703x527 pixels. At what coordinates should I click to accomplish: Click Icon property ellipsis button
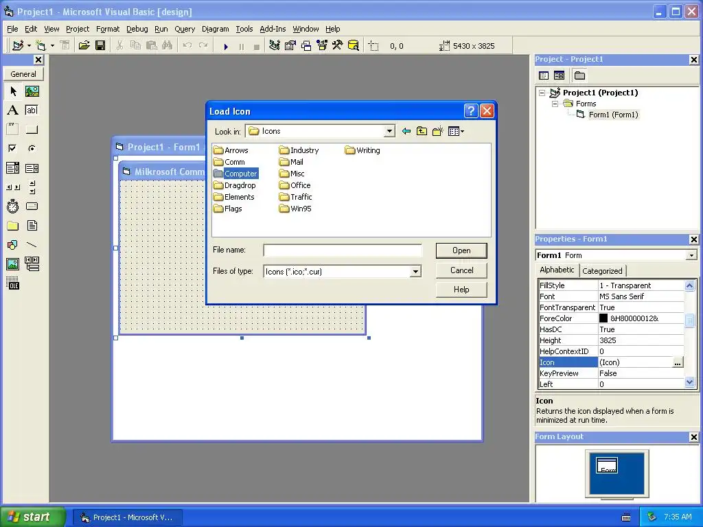(x=678, y=362)
